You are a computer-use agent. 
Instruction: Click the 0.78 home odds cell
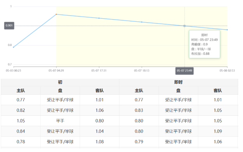pos(21,142)
